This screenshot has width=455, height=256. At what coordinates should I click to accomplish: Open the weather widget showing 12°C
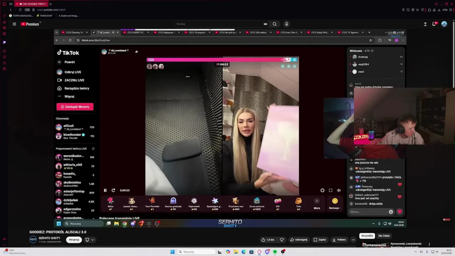tap(14, 251)
